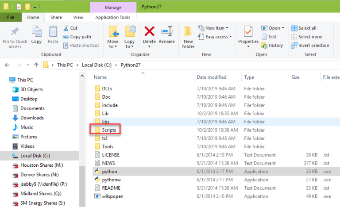Viewport: 340px width, 207px height.
Task: Open Properties with the checkmark icon
Action: (248, 32)
